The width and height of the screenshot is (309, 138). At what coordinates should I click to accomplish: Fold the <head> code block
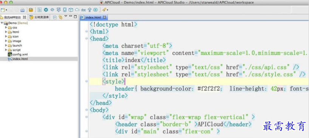pyautogui.click(x=86, y=39)
